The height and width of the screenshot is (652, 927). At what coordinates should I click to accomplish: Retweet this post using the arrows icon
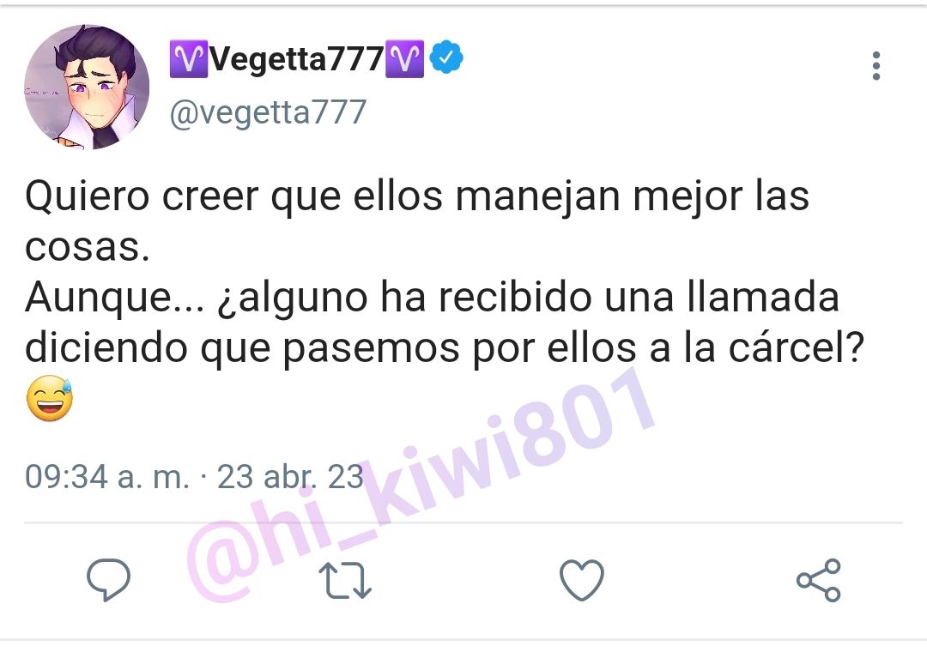click(345, 580)
